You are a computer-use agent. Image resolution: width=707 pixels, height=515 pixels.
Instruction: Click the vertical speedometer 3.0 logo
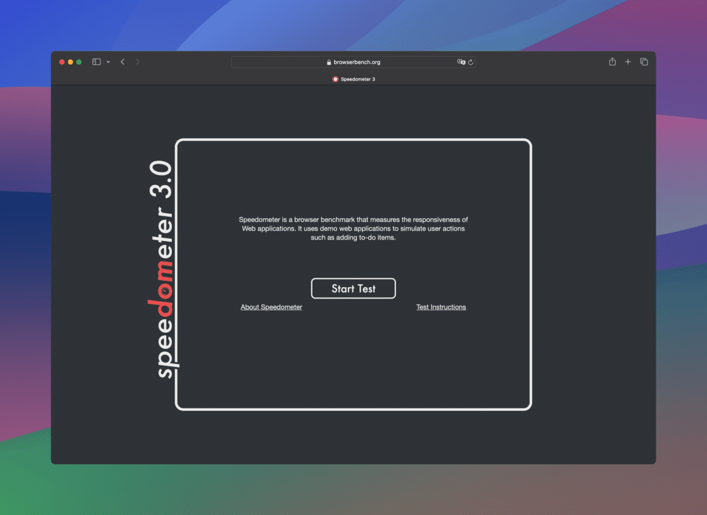[165, 268]
